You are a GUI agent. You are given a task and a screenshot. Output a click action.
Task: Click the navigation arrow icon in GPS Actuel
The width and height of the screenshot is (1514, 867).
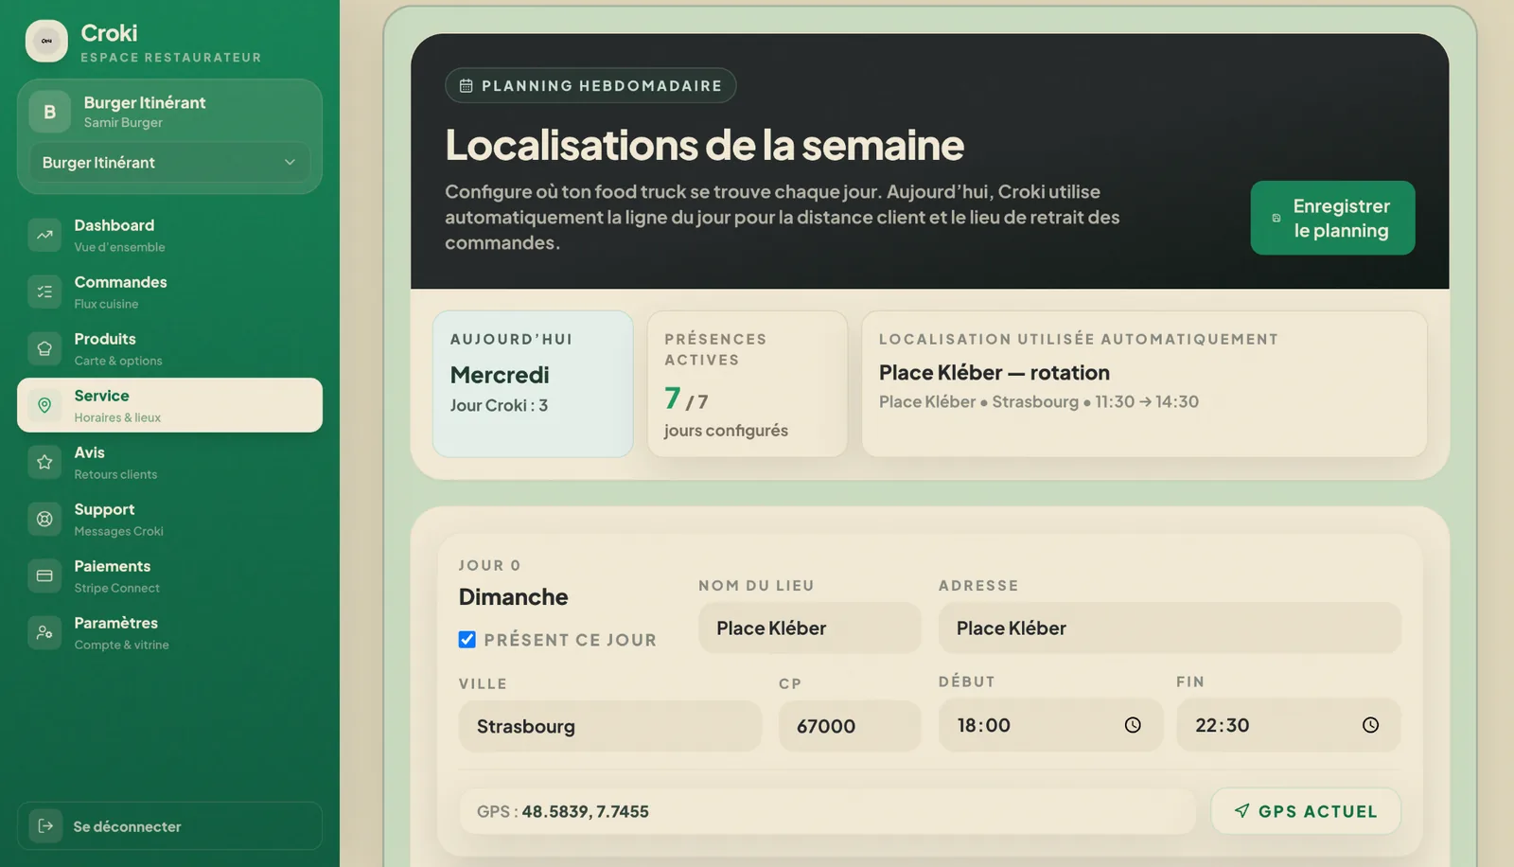tap(1242, 811)
